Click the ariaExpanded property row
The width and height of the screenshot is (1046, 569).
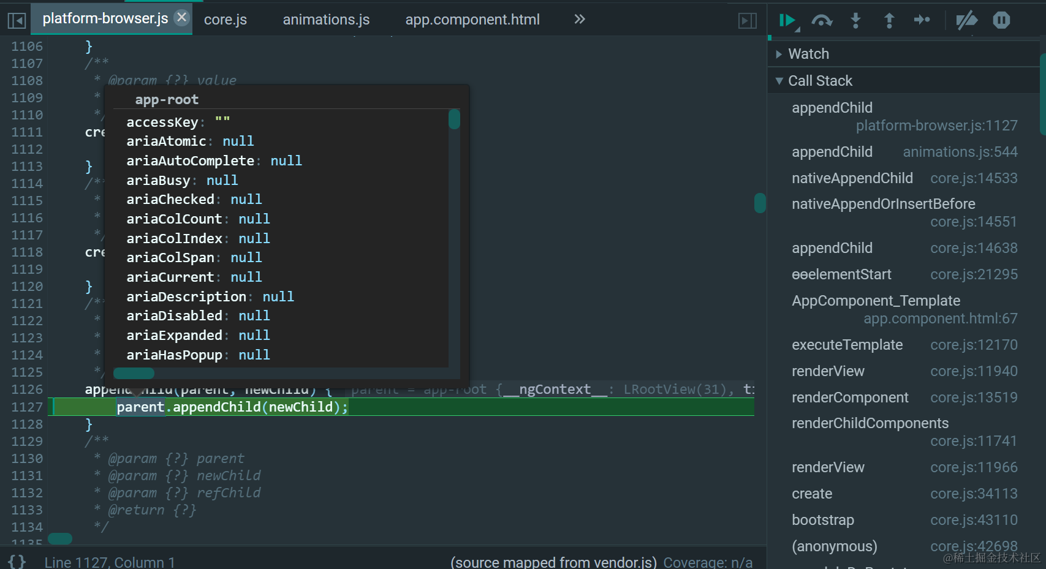(x=198, y=335)
